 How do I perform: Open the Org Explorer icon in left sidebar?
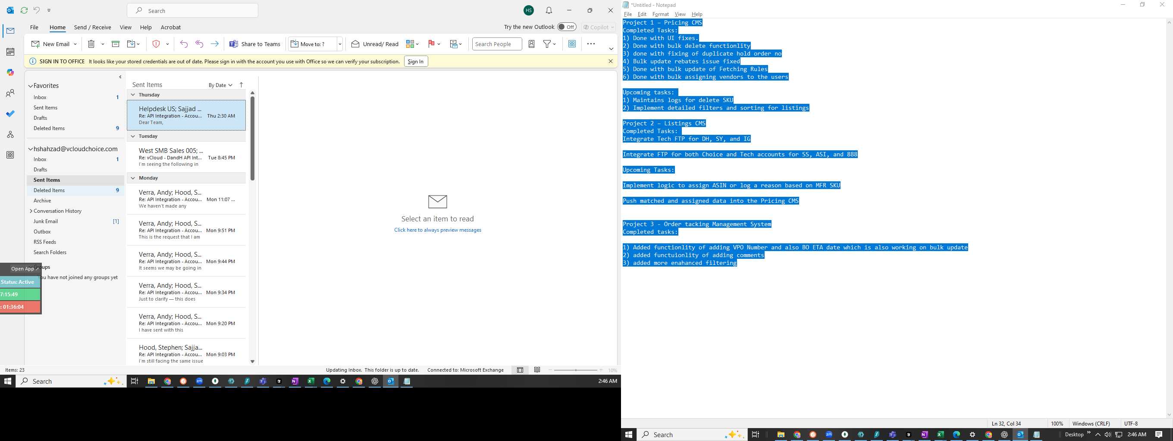(x=10, y=134)
